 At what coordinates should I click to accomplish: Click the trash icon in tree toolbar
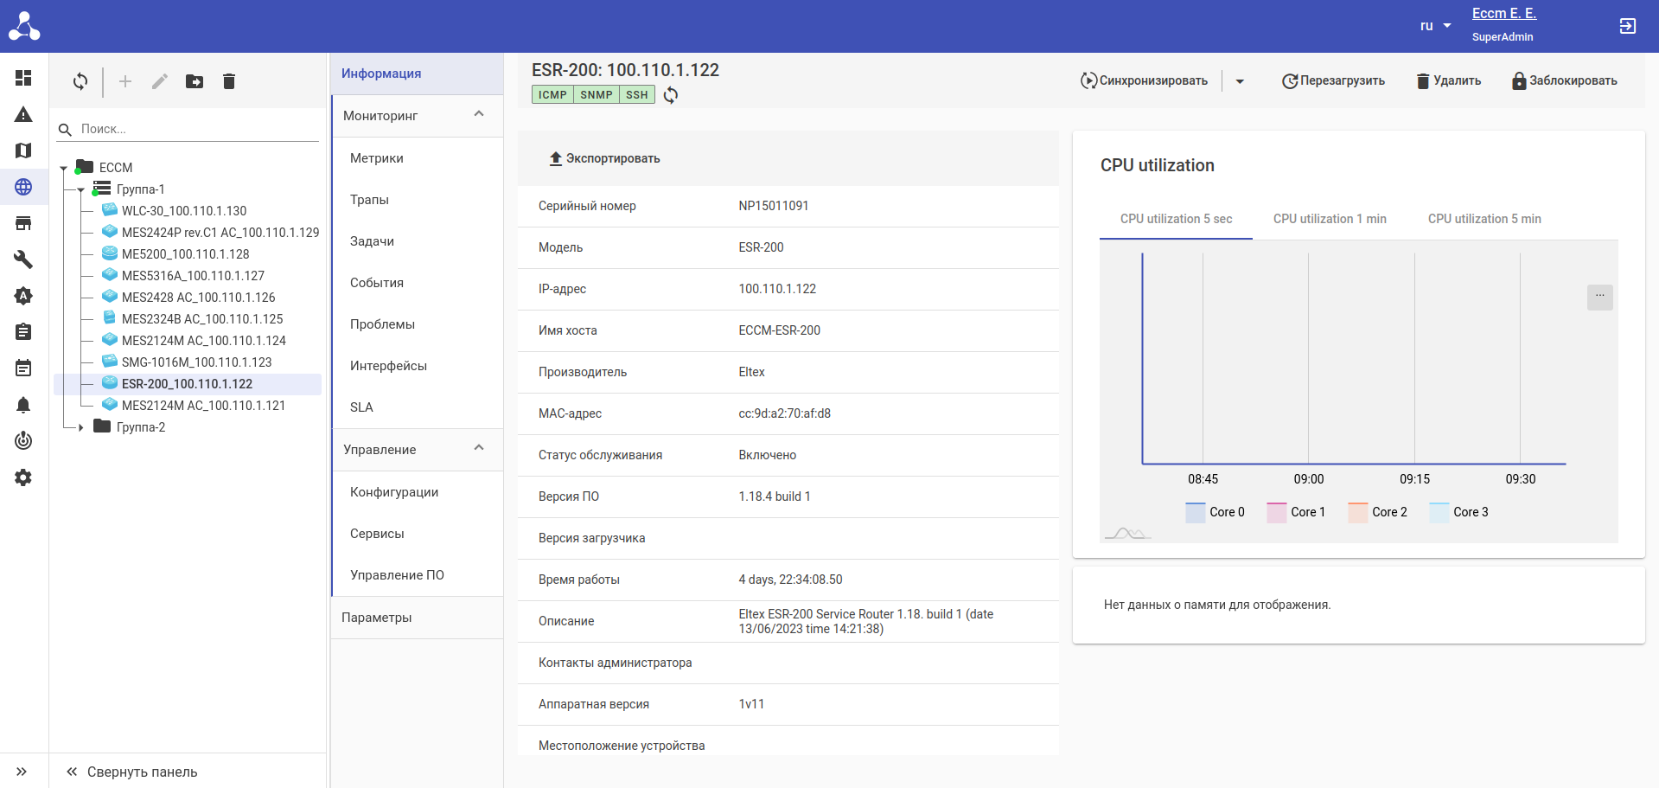tap(229, 81)
